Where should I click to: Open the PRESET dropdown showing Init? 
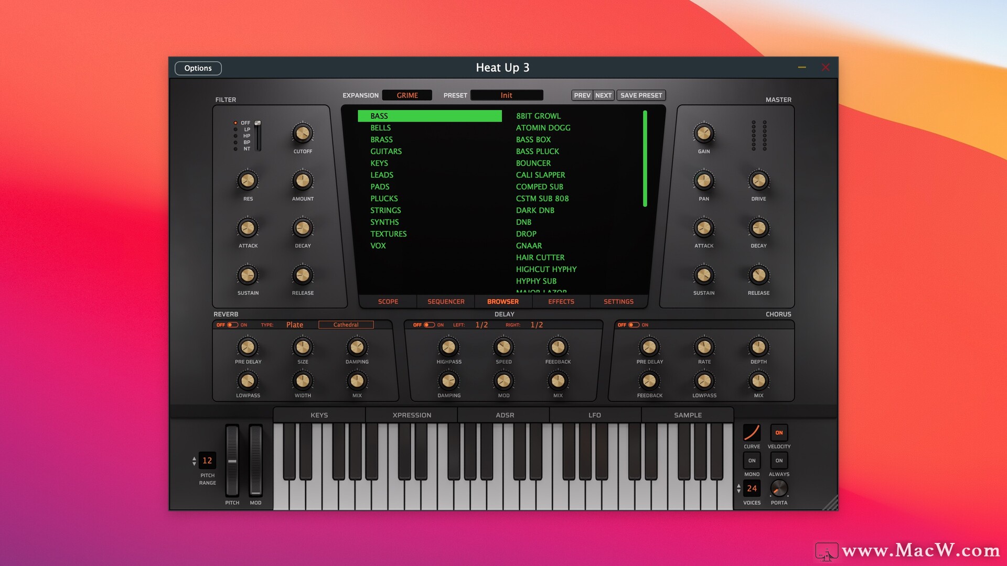point(507,95)
